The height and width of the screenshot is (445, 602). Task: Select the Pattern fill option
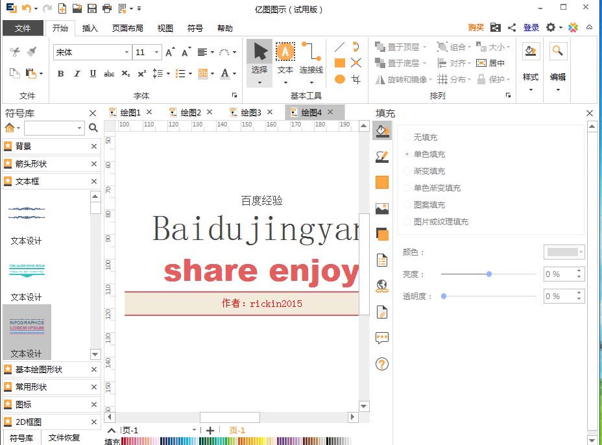point(425,204)
